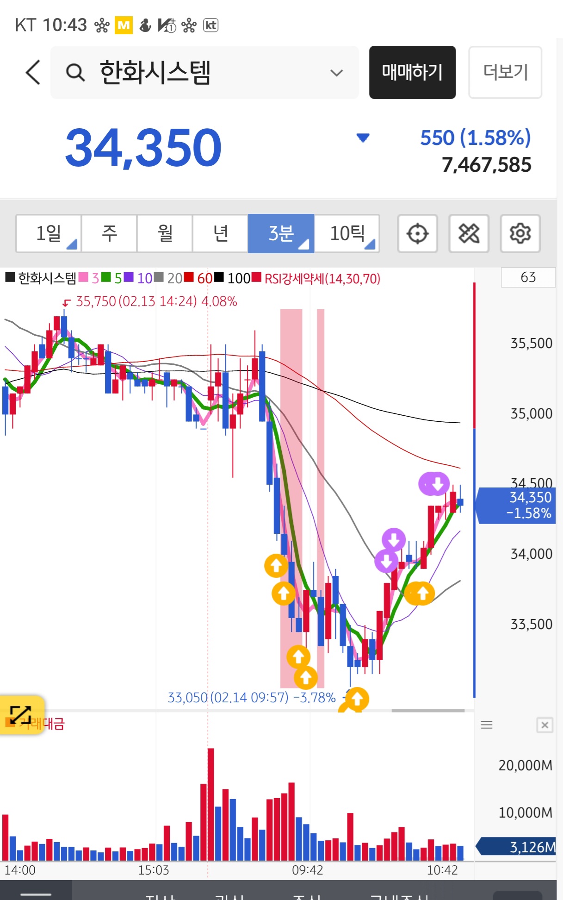Tap the change value 550 (1.58%)
The image size is (563, 900).
coord(476,137)
